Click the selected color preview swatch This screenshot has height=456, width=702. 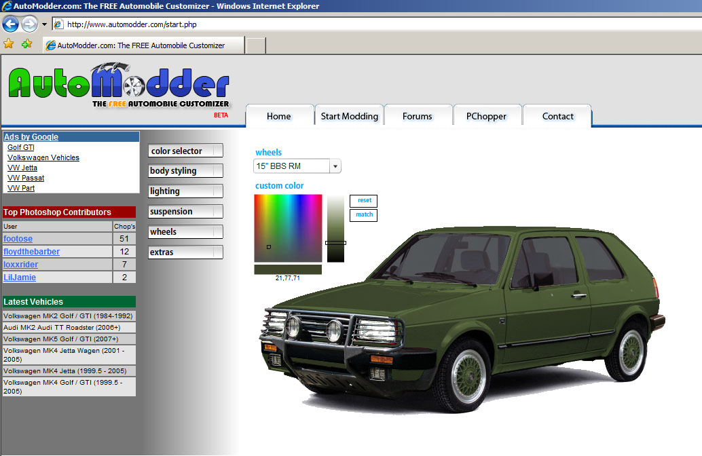pyautogui.click(x=288, y=269)
